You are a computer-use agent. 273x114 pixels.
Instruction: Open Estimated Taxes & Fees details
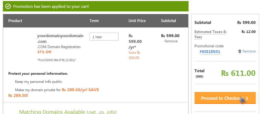tap(210, 34)
